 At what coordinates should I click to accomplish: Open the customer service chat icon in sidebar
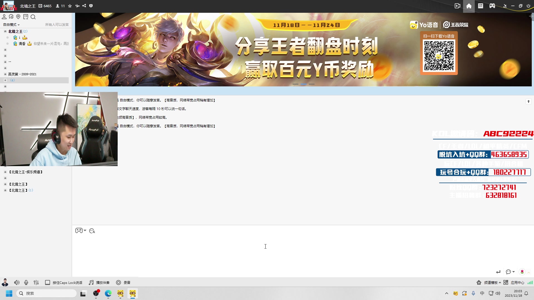pyautogui.click(x=11, y=17)
